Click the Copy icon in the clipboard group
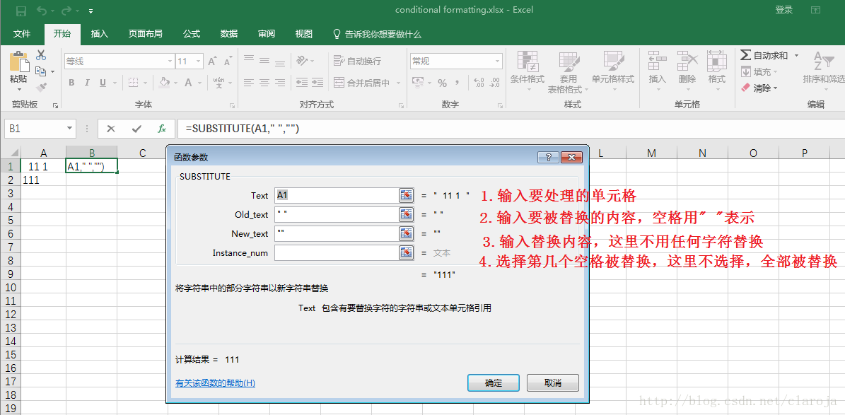This screenshot has width=845, height=415. click(x=41, y=71)
